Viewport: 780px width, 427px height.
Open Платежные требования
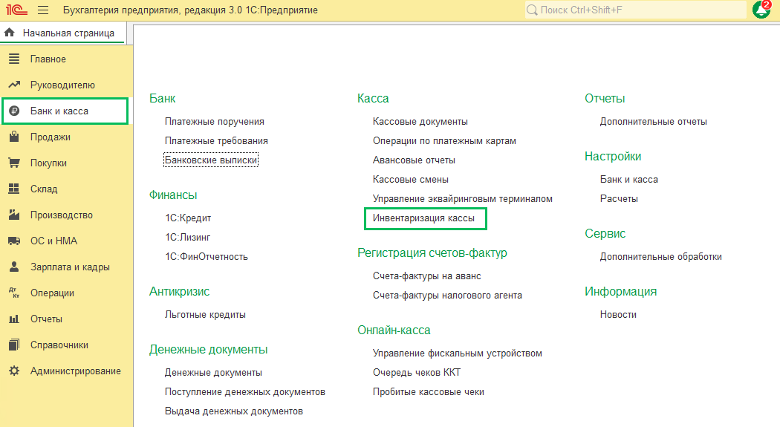pos(216,140)
